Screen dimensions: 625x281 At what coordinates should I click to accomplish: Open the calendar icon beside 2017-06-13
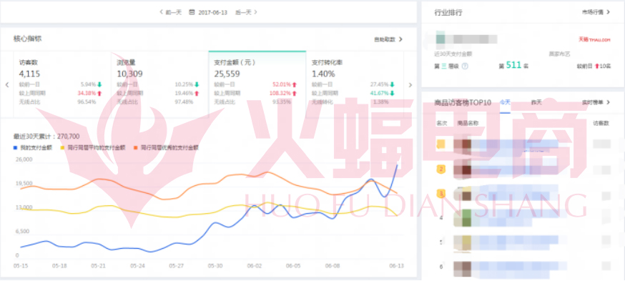pos(192,12)
